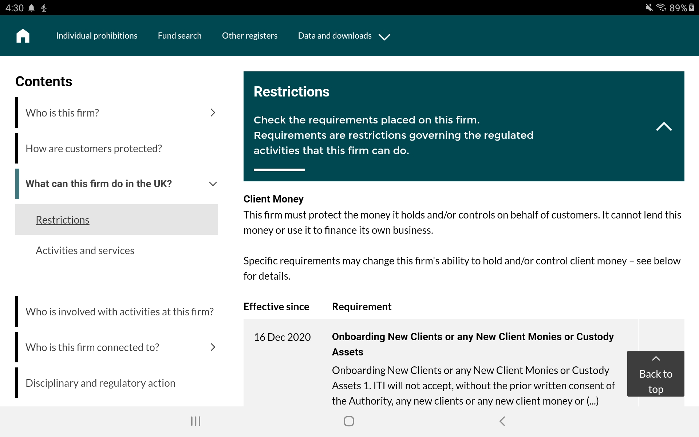Tap the Android back button
This screenshot has width=699, height=437.
502,421
